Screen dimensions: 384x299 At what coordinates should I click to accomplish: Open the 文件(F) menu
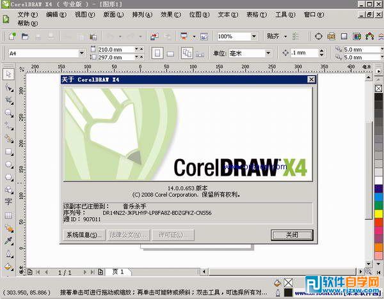(x=28, y=15)
